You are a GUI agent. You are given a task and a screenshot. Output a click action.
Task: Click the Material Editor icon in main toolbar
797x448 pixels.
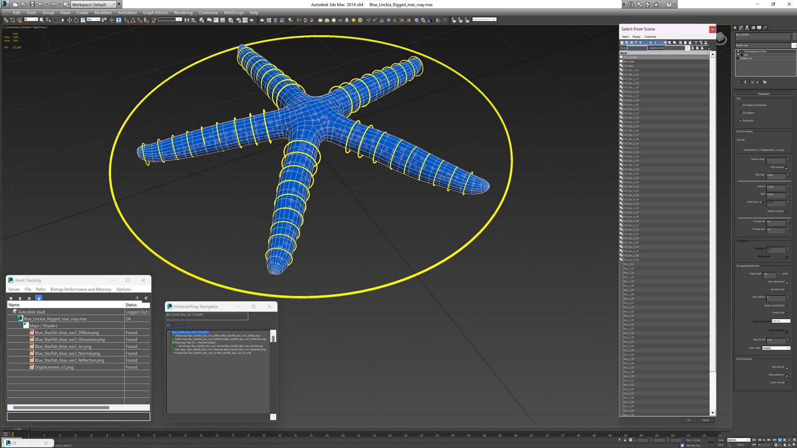coord(231,20)
